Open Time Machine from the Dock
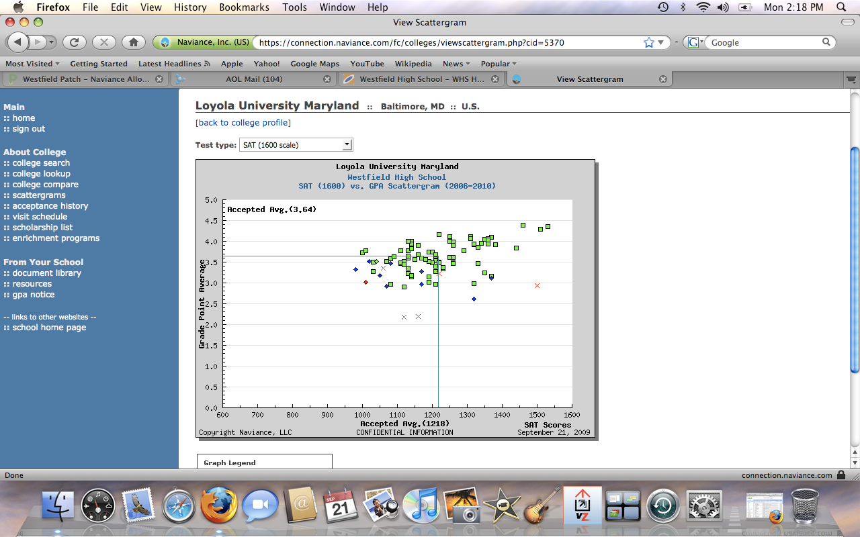Image resolution: width=860 pixels, height=537 pixels. pyautogui.click(x=662, y=505)
